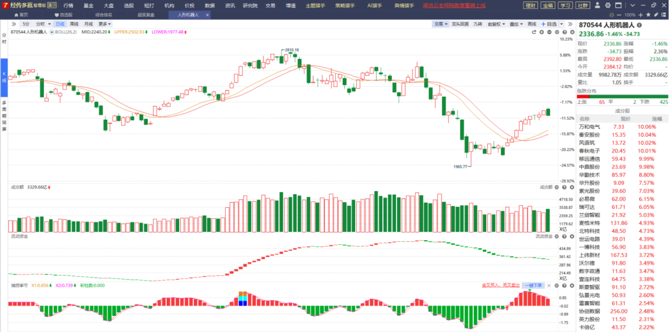Close the 流动资金 indicator panel
Screen dimensions: 669x332
(572, 236)
